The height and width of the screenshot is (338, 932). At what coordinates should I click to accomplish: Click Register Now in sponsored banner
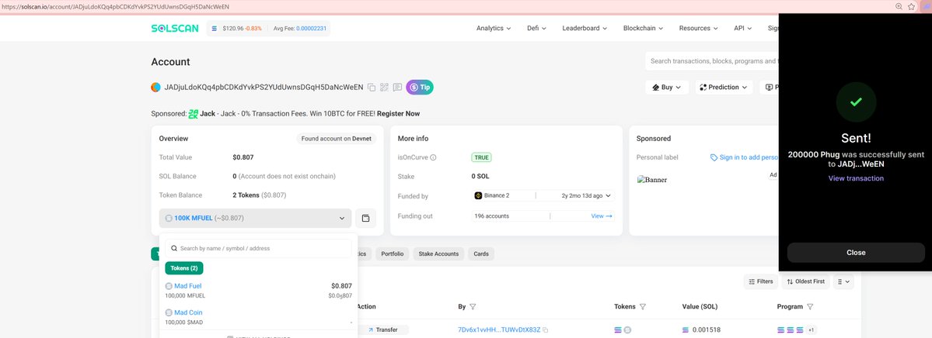(x=398, y=113)
